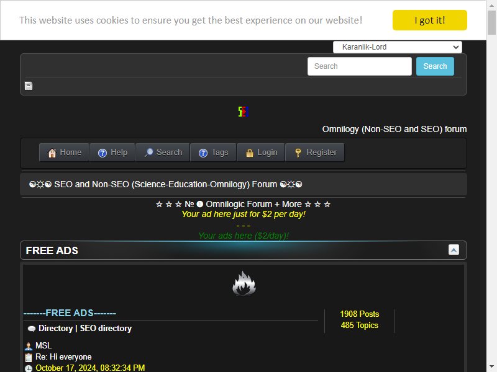The height and width of the screenshot is (372, 497).
Task: Open MSL user profile link
Action: point(43,345)
